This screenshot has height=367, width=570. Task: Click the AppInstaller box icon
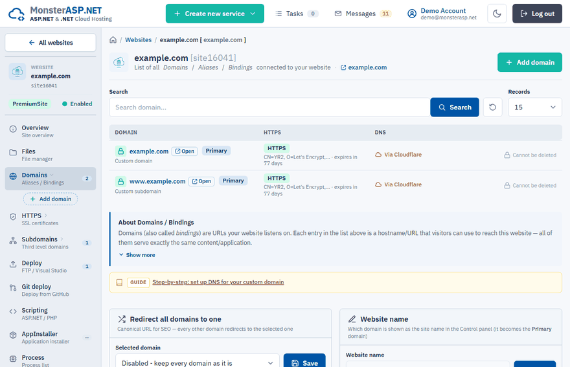tap(13, 335)
